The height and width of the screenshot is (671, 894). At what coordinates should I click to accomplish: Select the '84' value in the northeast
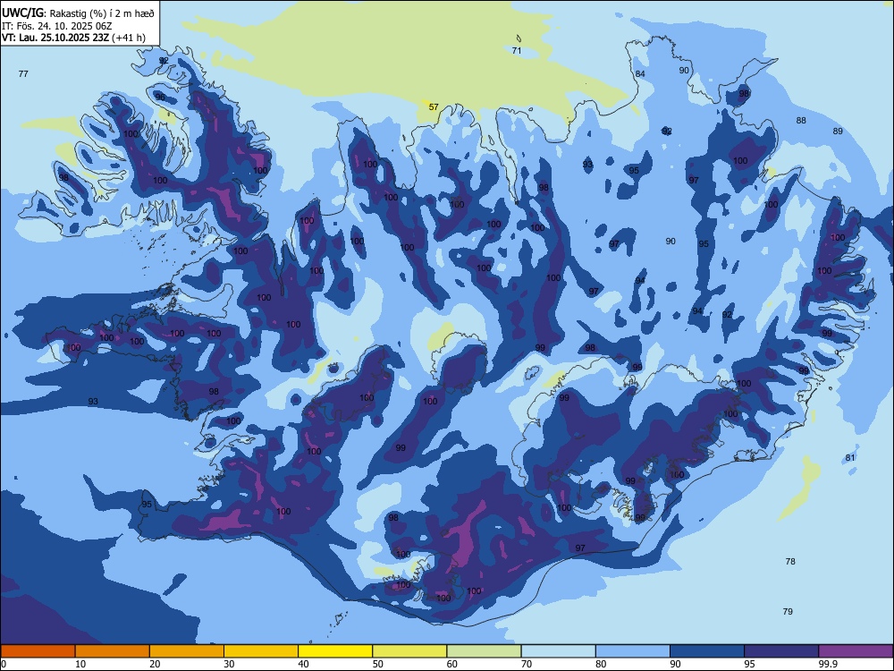point(640,73)
